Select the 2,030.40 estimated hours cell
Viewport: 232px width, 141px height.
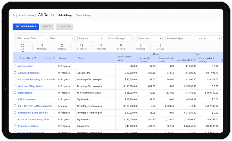(166, 119)
